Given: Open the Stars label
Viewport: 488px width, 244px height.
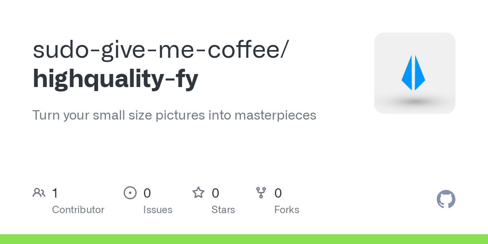Looking at the screenshot, I should [223, 210].
